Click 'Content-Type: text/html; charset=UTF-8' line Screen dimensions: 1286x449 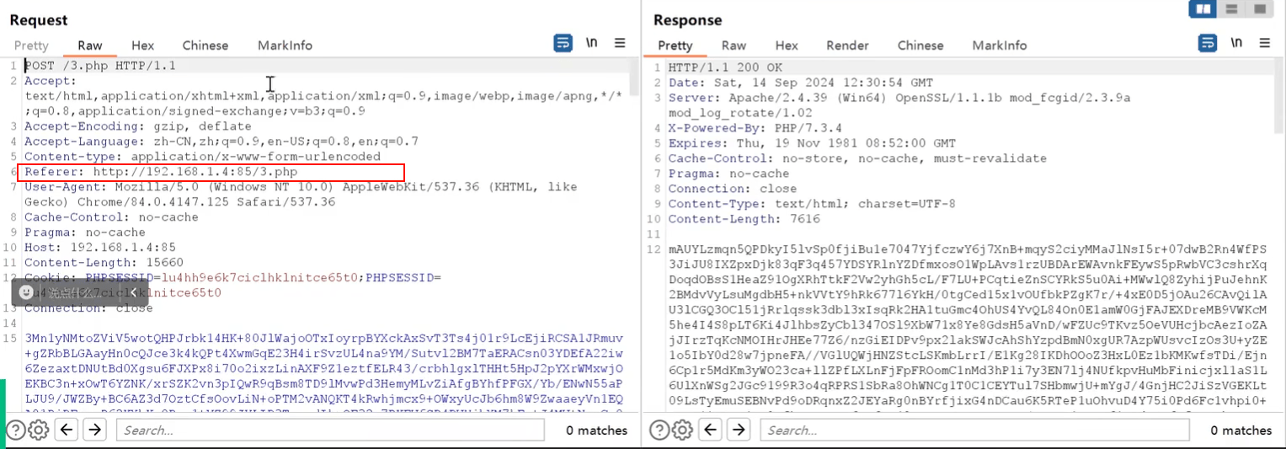812,204
